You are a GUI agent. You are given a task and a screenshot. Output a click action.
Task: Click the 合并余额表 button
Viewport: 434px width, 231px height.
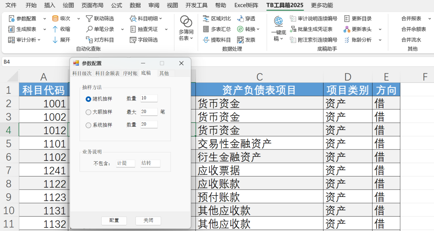pos(414,29)
